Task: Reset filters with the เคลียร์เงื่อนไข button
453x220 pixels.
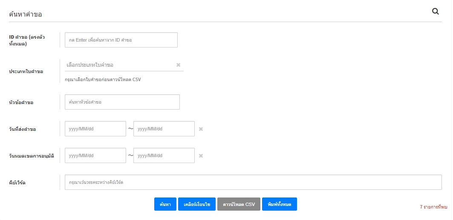Action: pyautogui.click(x=197, y=204)
